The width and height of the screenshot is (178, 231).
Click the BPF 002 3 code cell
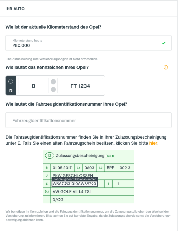click(x=119, y=168)
